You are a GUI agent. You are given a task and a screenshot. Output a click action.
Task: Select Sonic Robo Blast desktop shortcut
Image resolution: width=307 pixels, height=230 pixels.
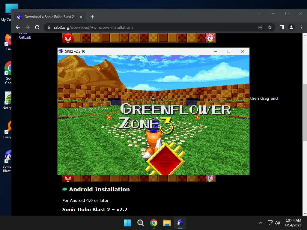pyautogui.click(x=7, y=161)
